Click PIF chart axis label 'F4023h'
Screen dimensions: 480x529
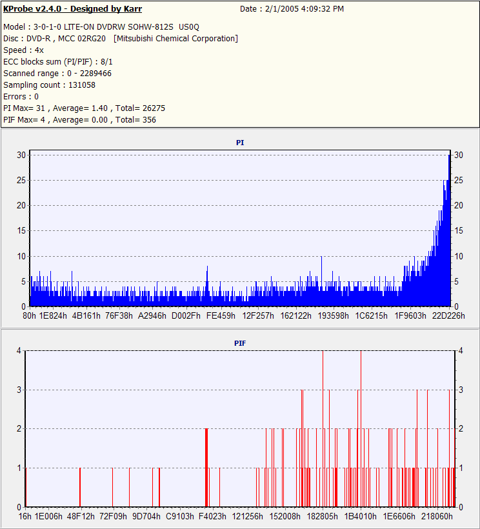point(212,517)
